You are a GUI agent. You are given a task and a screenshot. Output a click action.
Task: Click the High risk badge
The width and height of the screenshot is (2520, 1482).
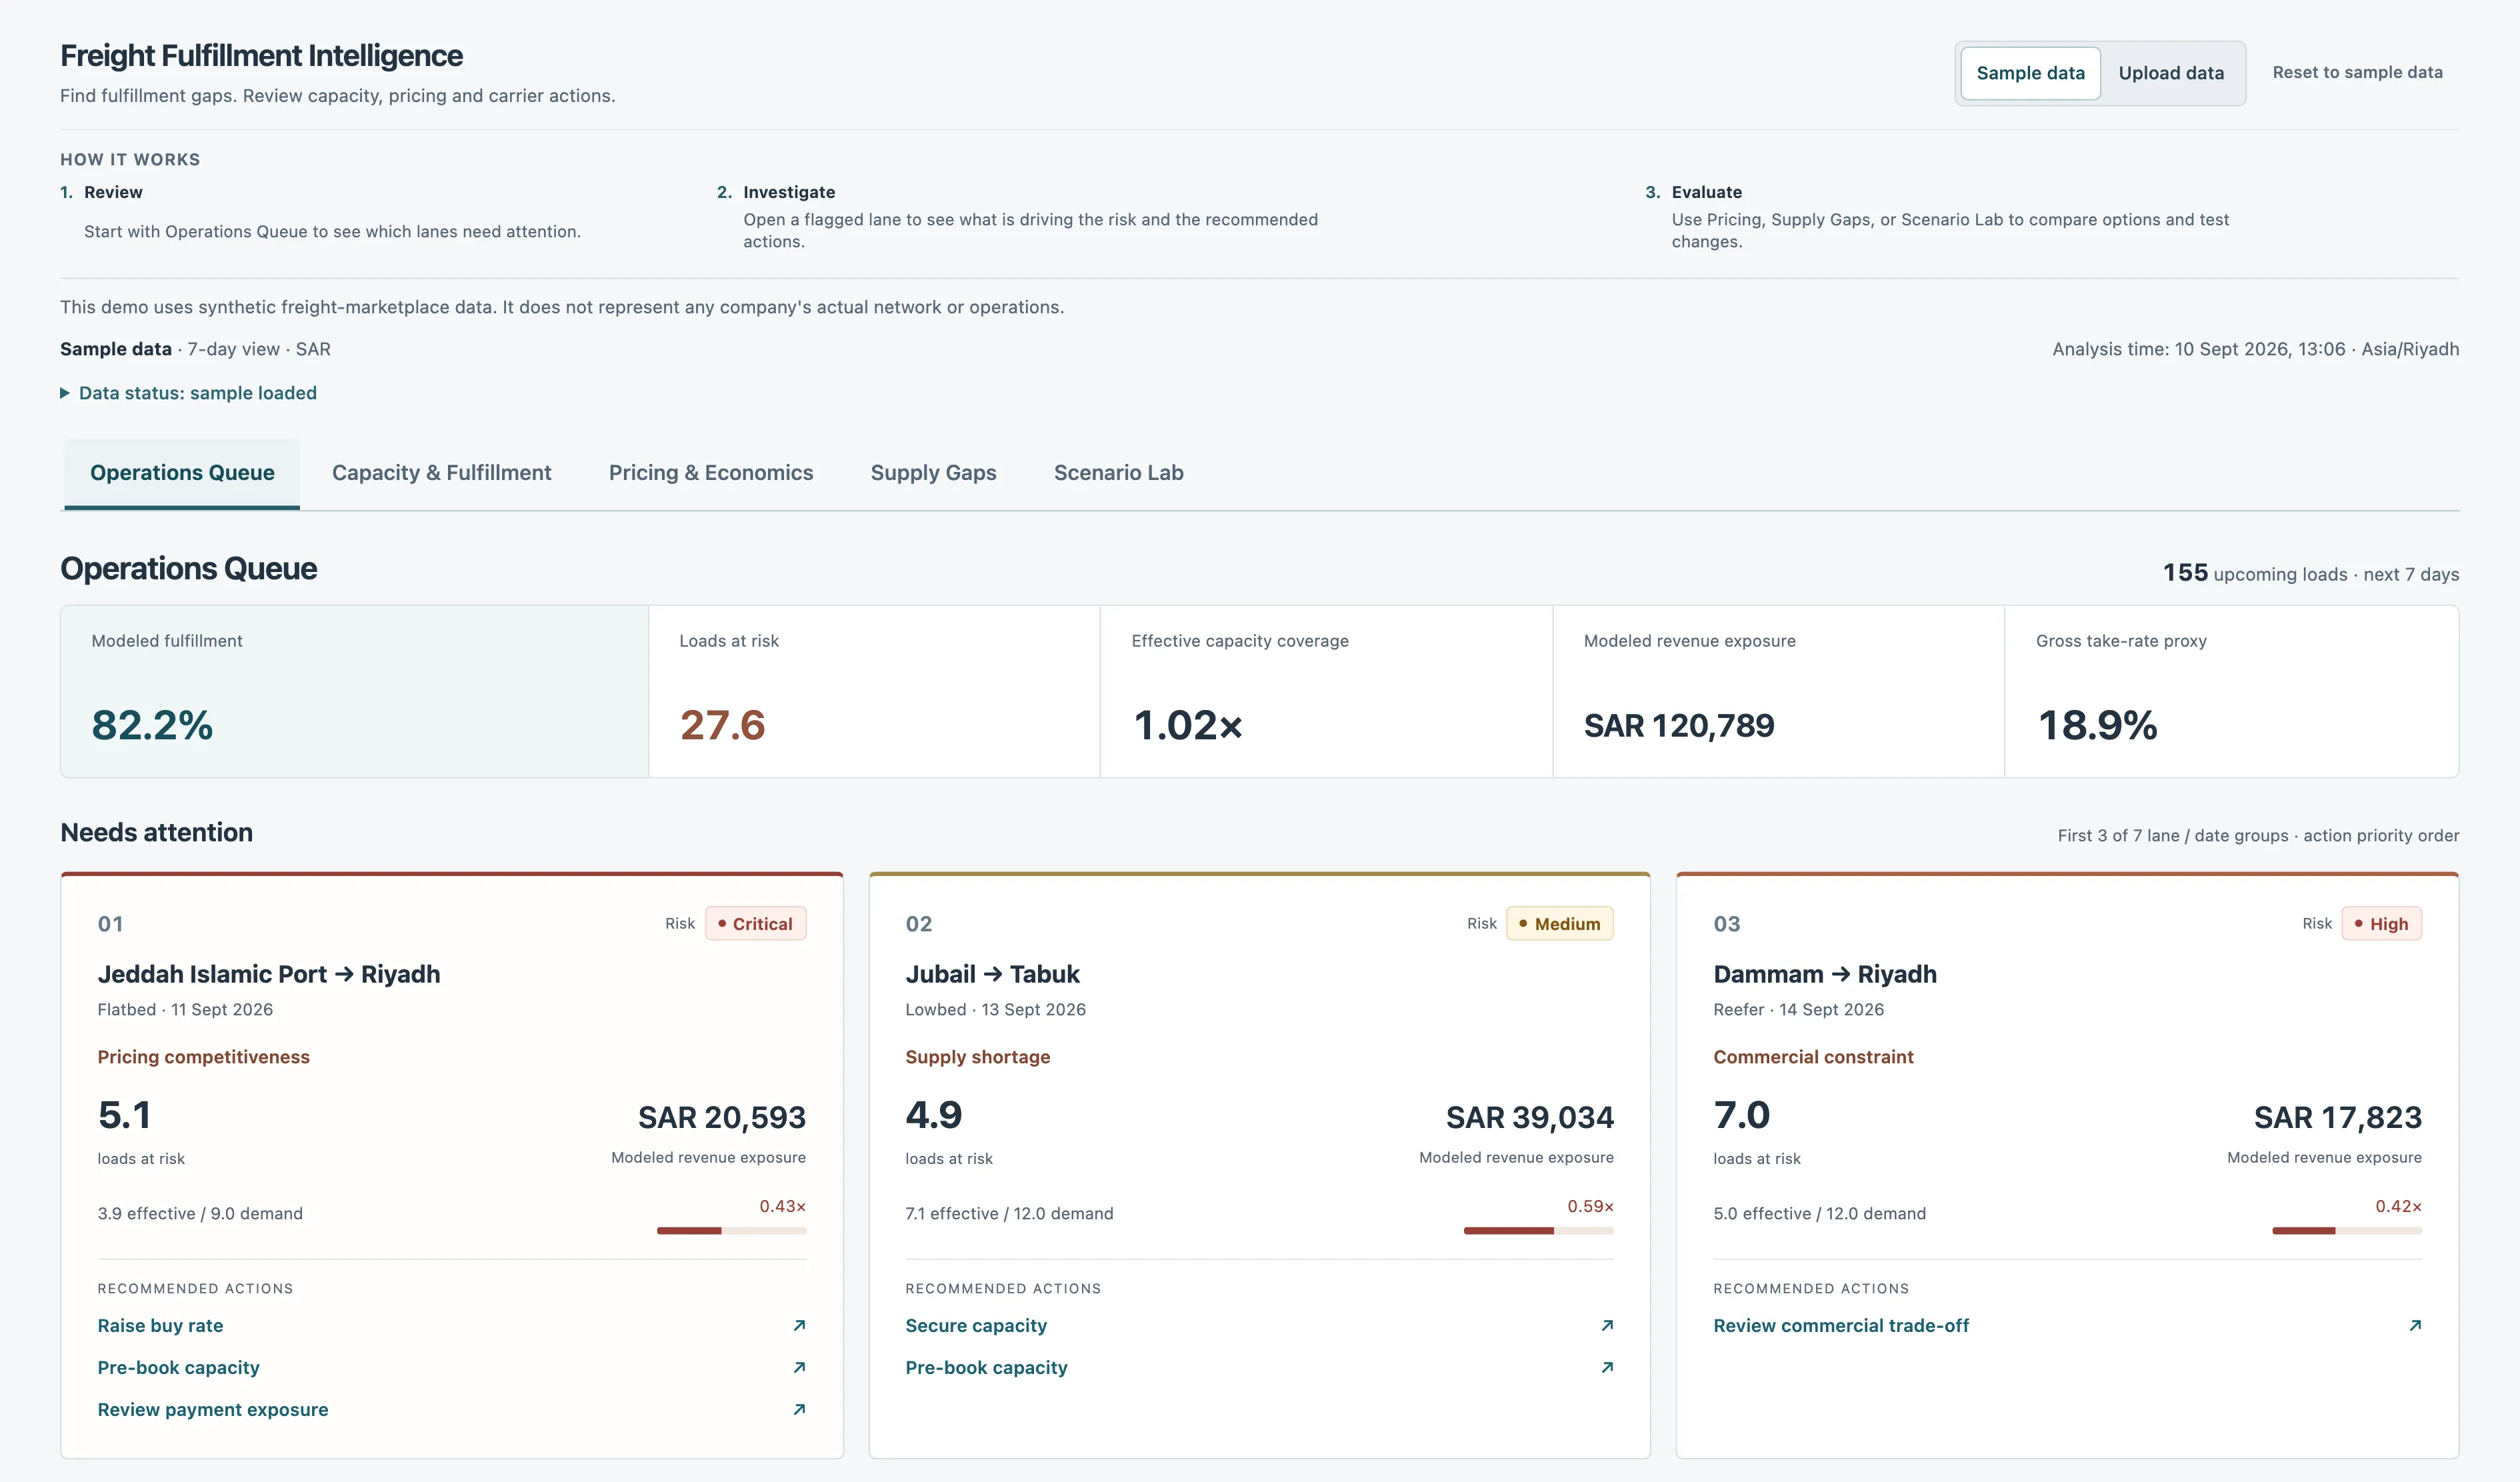(2381, 923)
